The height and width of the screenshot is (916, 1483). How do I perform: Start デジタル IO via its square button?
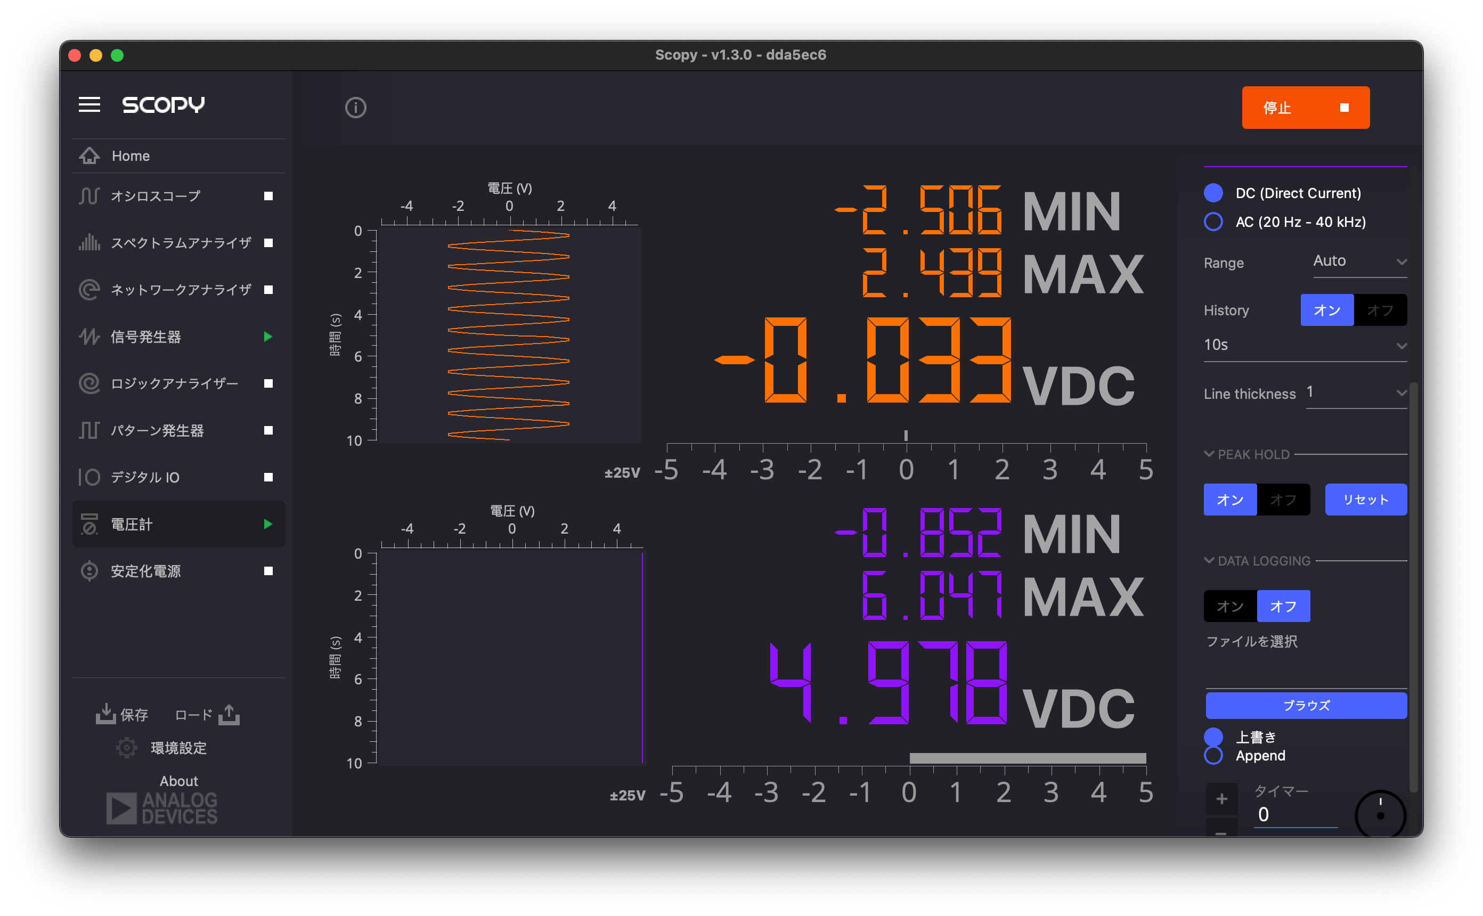pos(268,477)
